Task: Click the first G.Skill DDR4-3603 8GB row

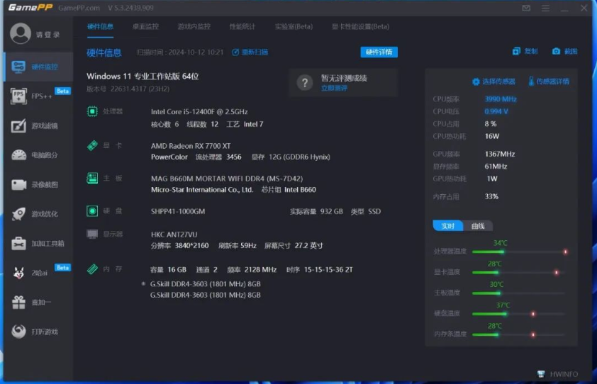Action: point(205,284)
